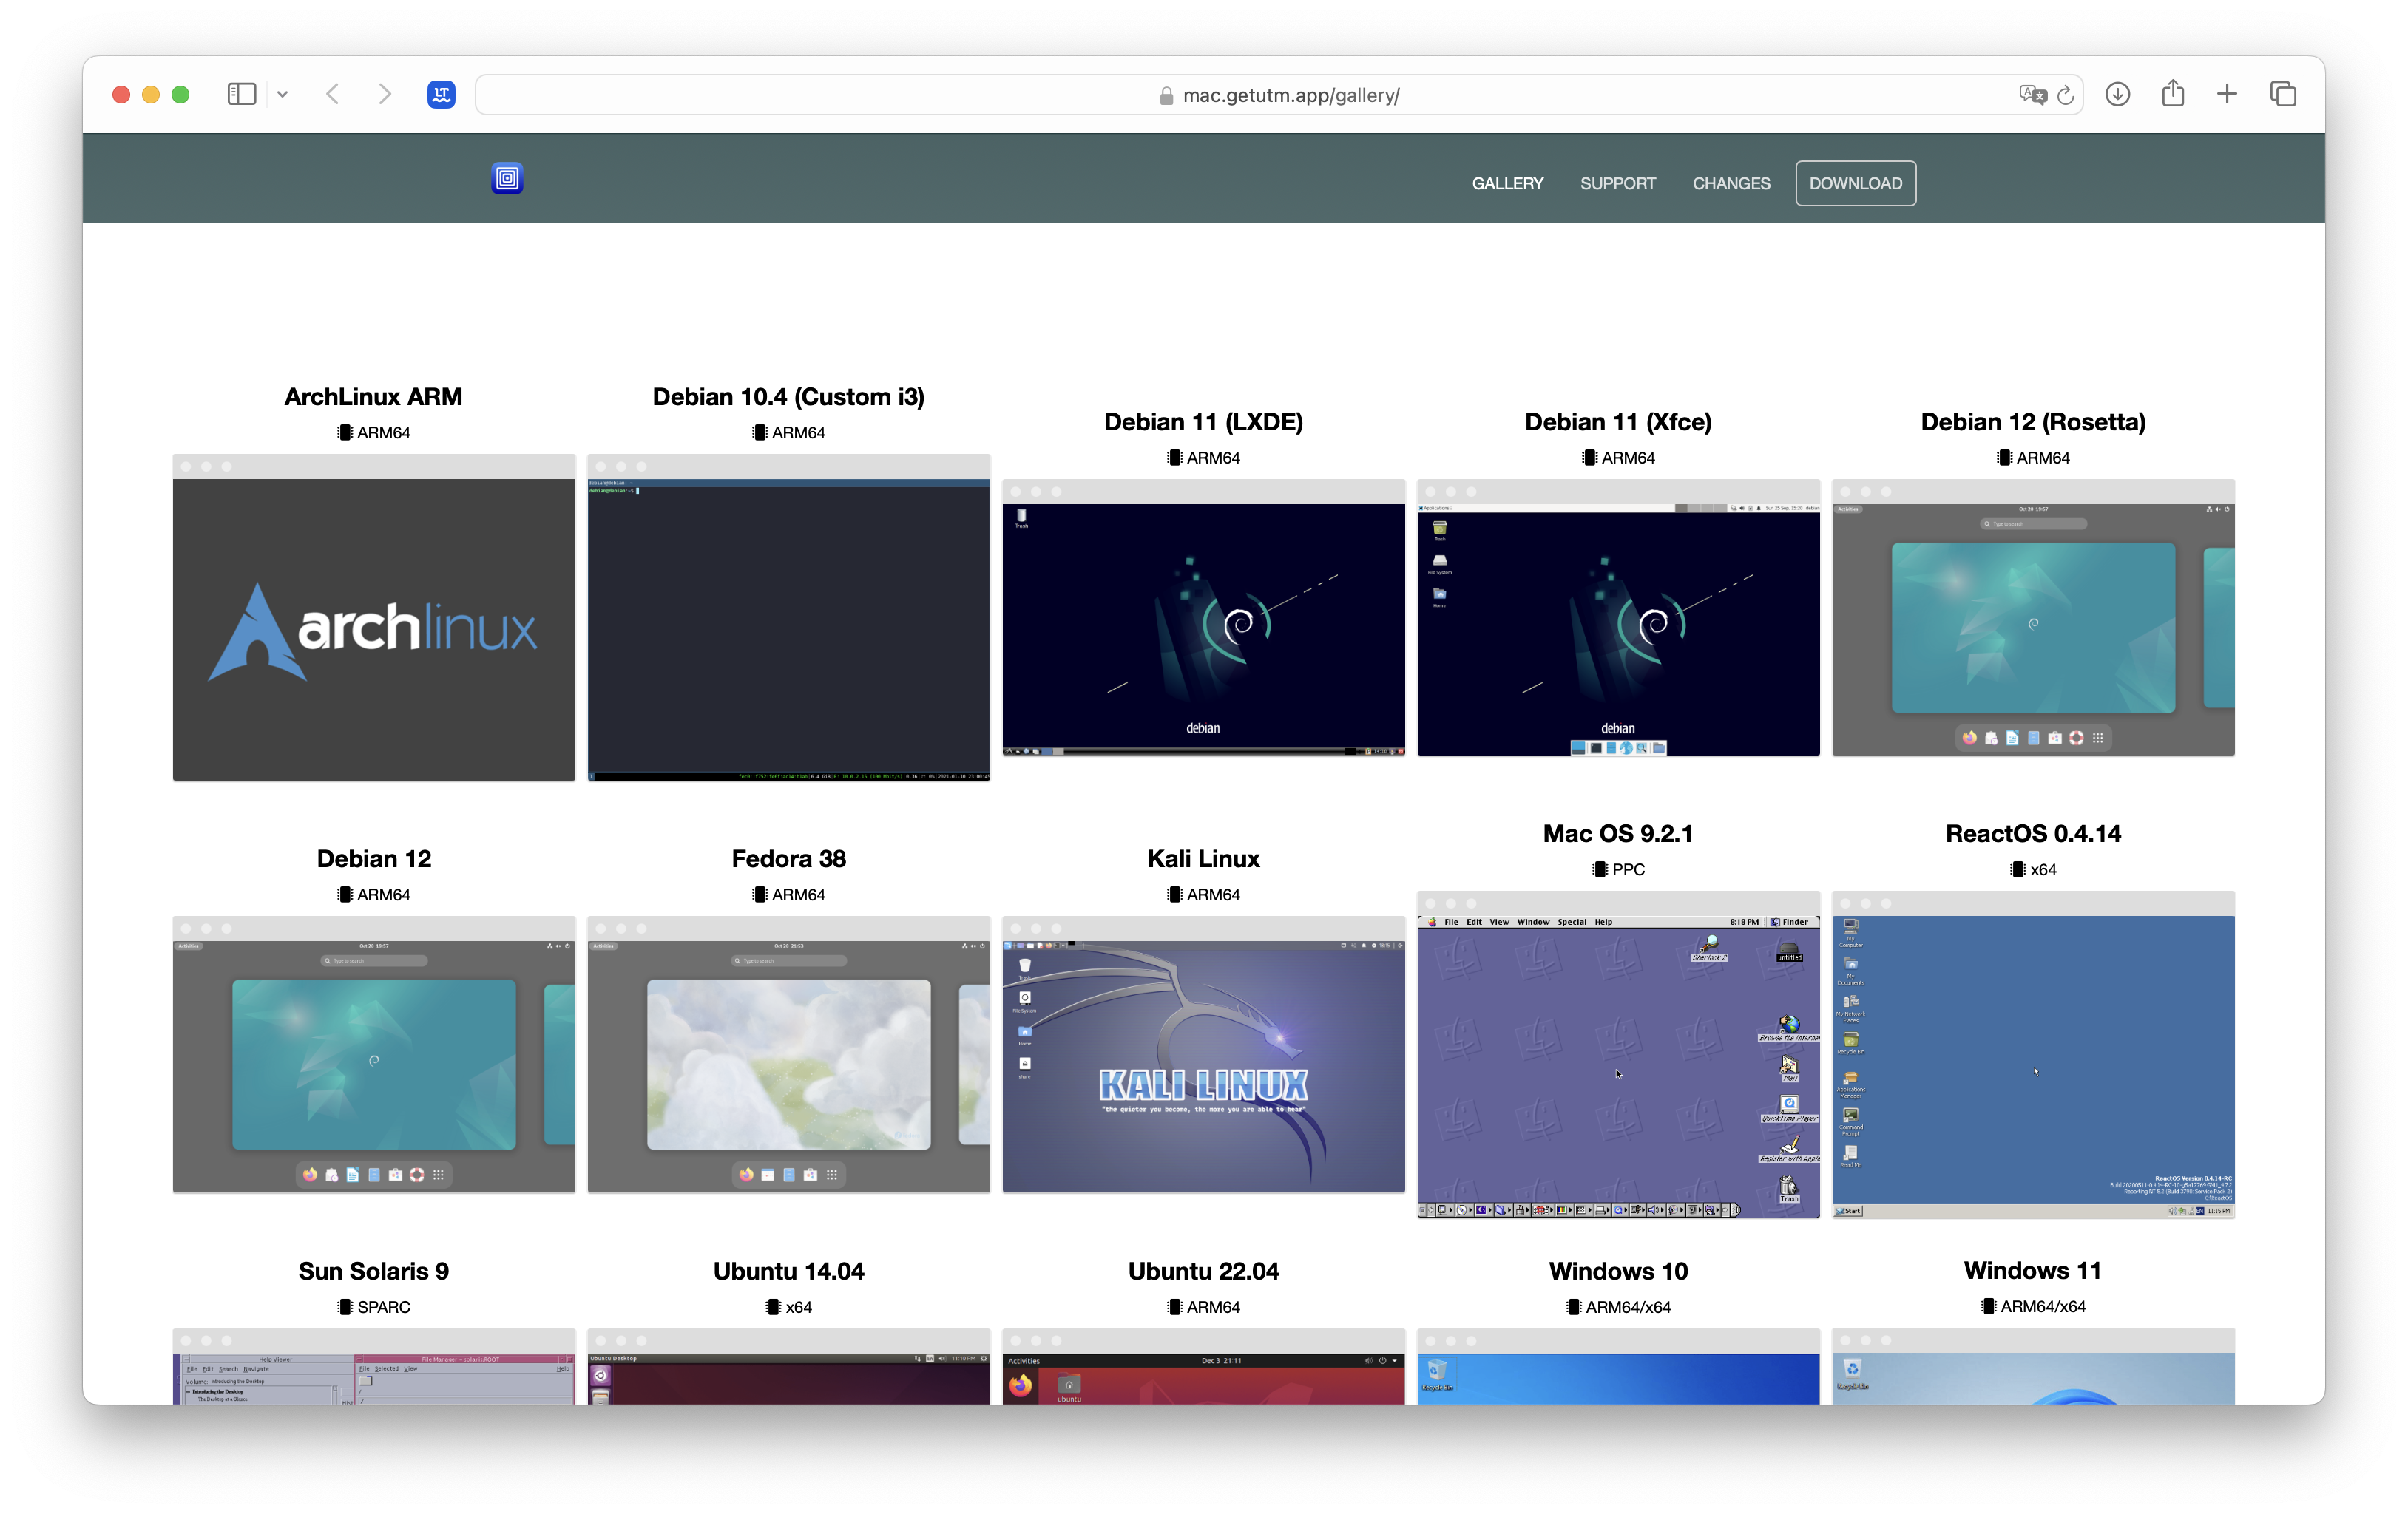2408x1514 pixels.
Task: Open the Safari downloads button
Action: (x=2117, y=94)
